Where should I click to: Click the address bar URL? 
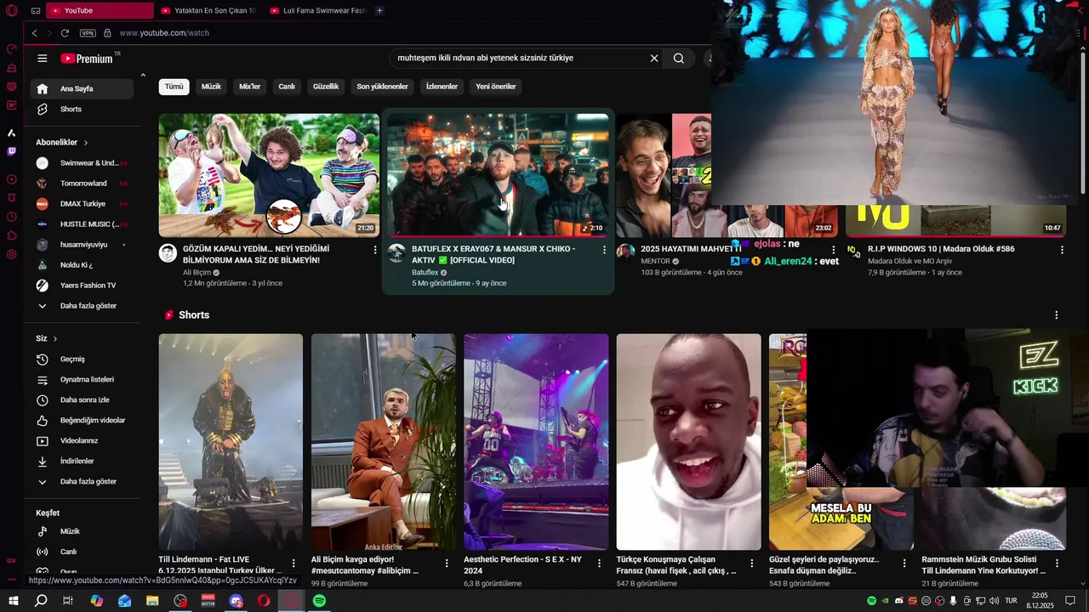coord(164,32)
